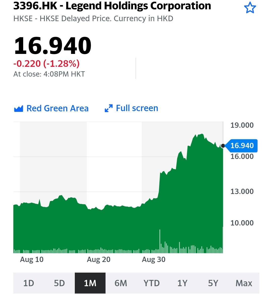This screenshot has height=294, width=272.
Task: Switch to the Max time range
Action: pos(244,283)
